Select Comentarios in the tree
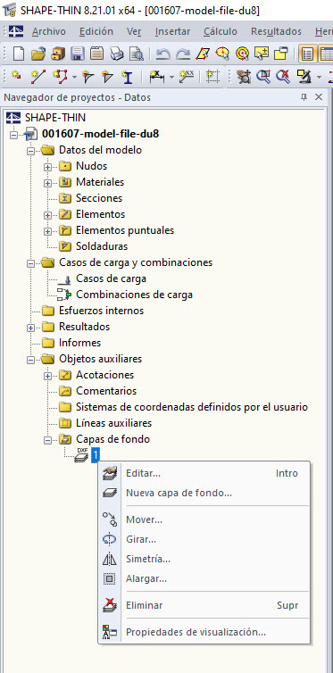This screenshot has height=673, width=333. click(x=106, y=391)
